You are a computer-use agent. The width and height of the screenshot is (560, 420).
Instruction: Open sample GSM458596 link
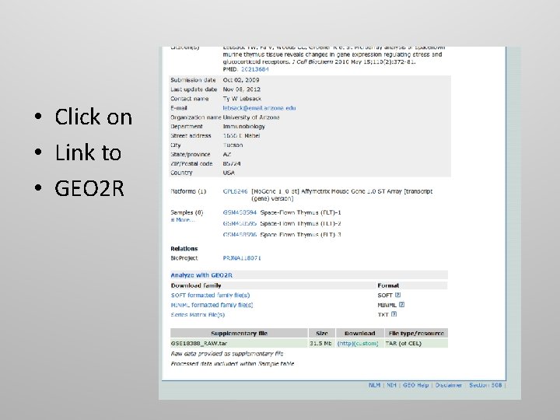pos(240,235)
